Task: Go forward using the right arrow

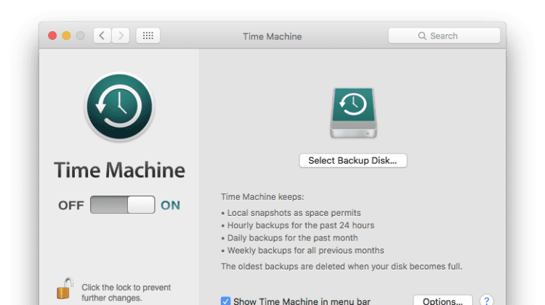Action: pos(121,35)
